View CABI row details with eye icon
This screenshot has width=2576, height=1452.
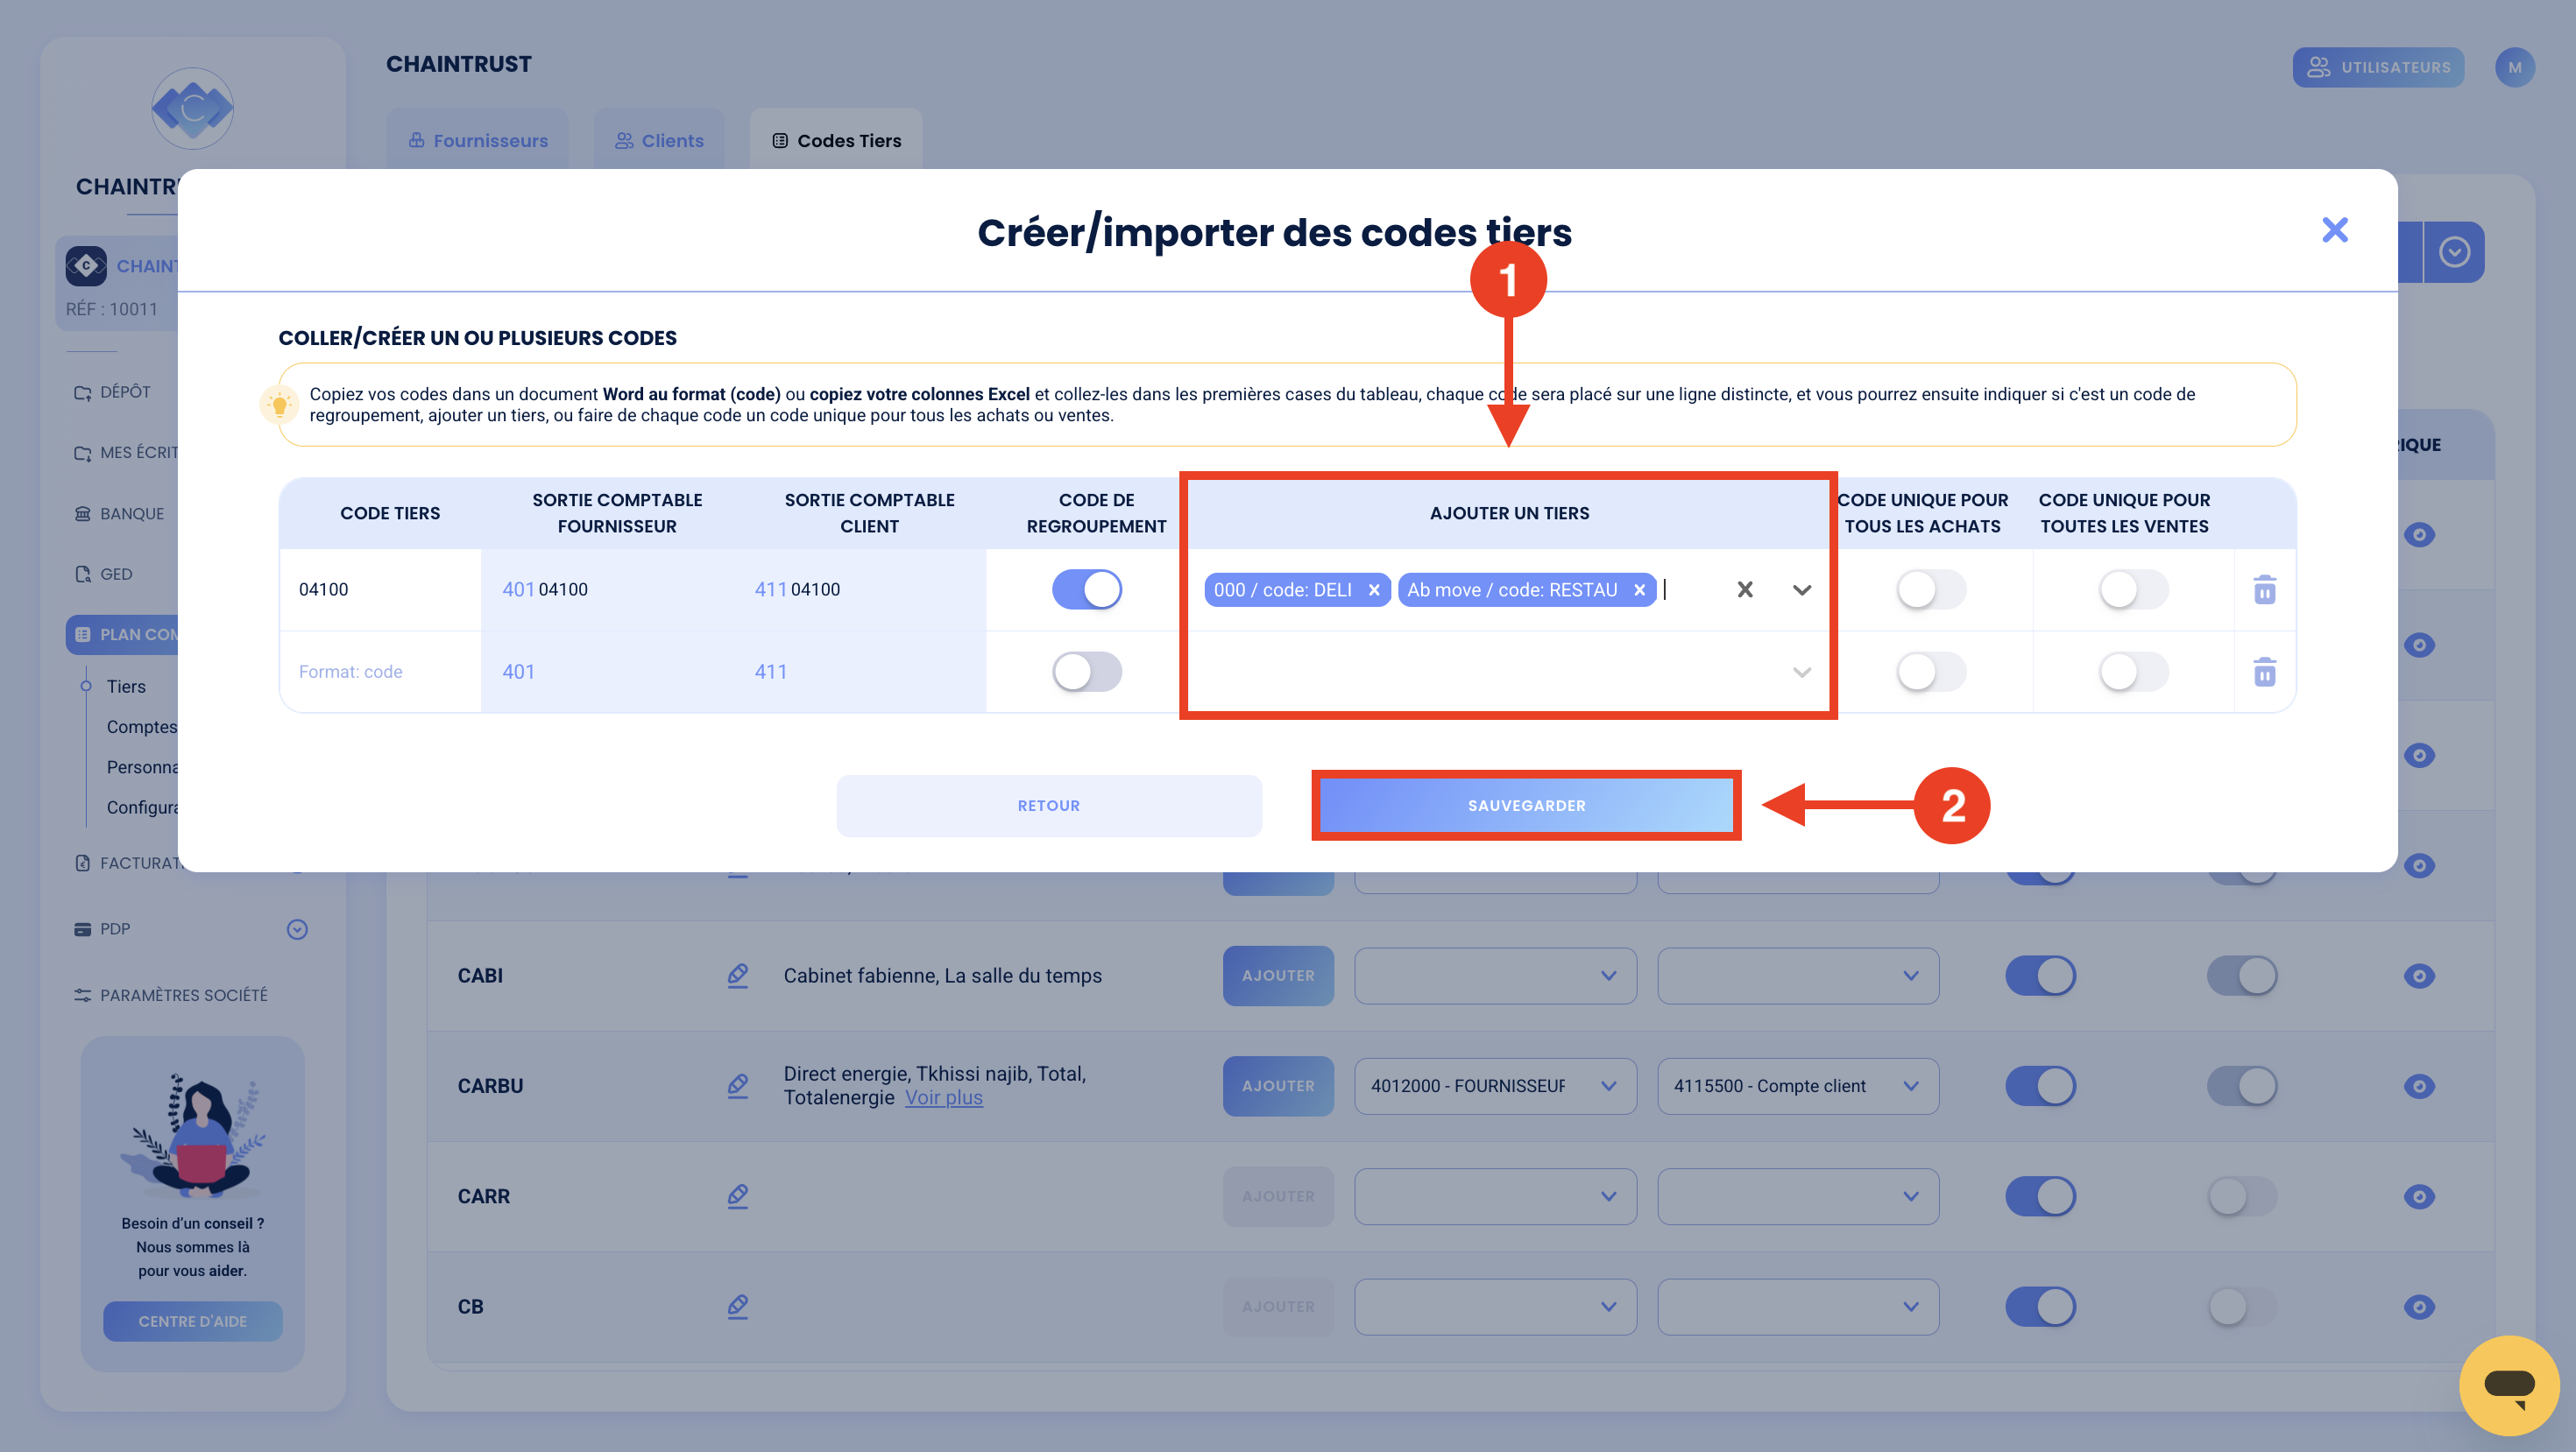tap(2419, 976)
